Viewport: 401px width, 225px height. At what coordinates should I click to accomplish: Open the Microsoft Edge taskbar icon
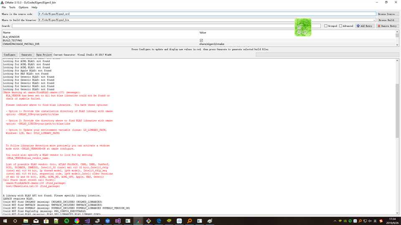[x=159, y=221]
